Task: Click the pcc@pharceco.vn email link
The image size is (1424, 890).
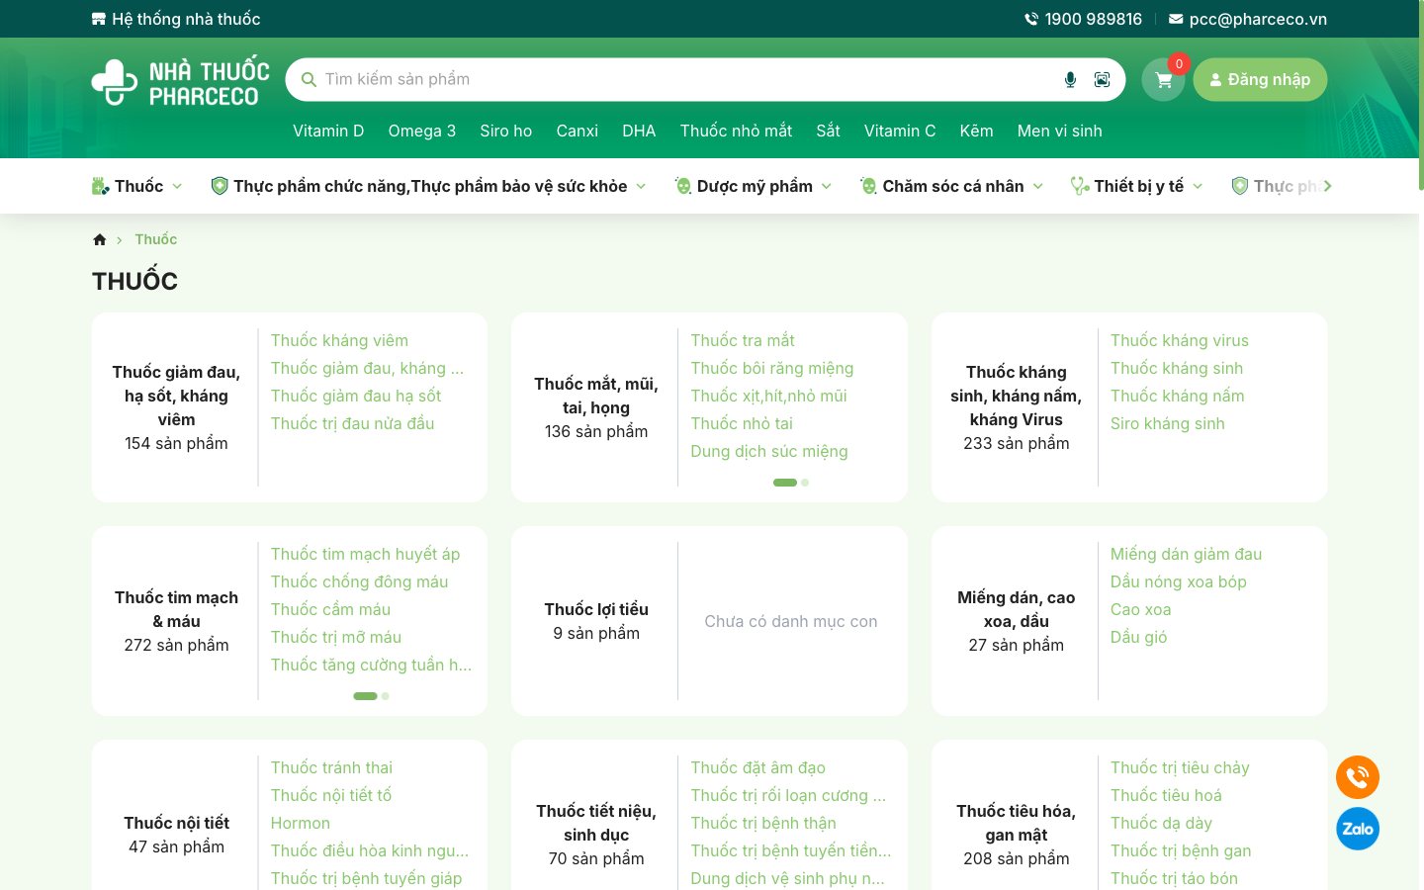Action: [x=1258, y=19]
